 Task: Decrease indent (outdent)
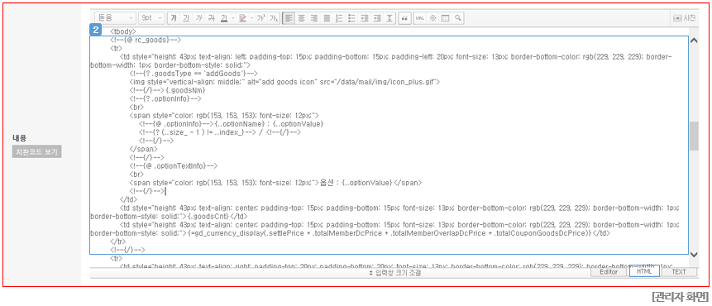coord(364,18)
